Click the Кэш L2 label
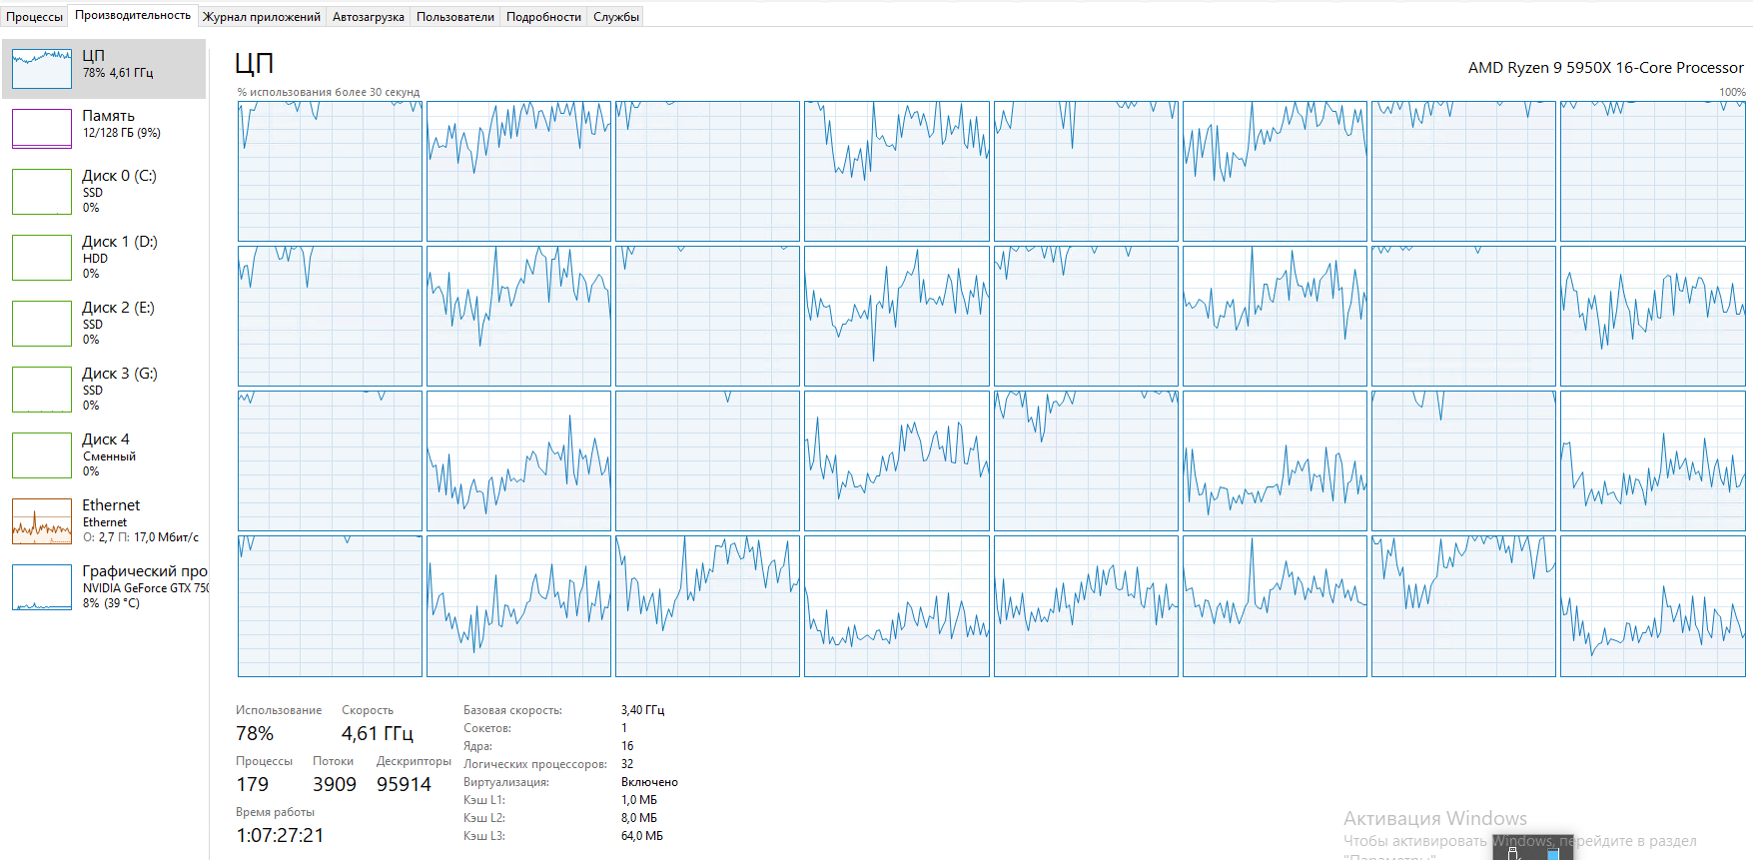This screenshot has height=860, width=1753. (x=484, y=818)
